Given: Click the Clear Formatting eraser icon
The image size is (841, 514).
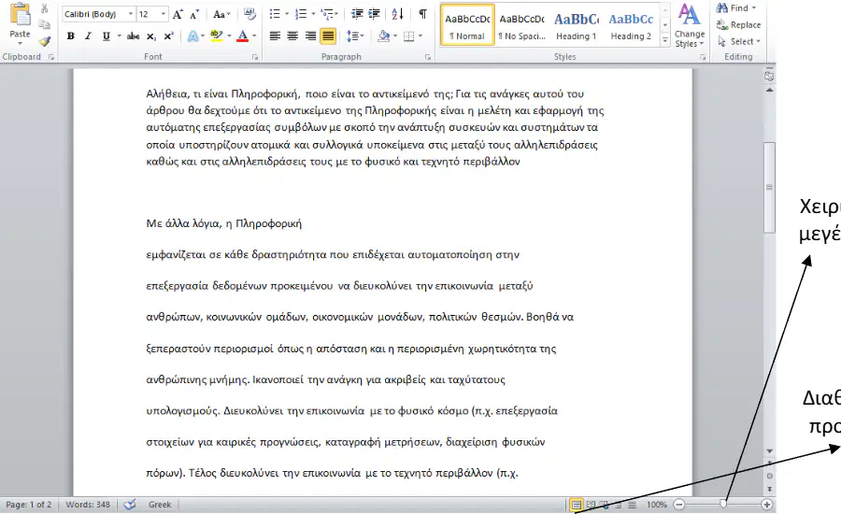Looking at the screenshot, I should coord(249,14).
